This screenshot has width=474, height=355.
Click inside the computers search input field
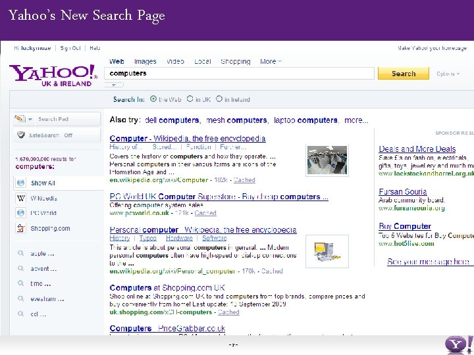tap(239, 74)
